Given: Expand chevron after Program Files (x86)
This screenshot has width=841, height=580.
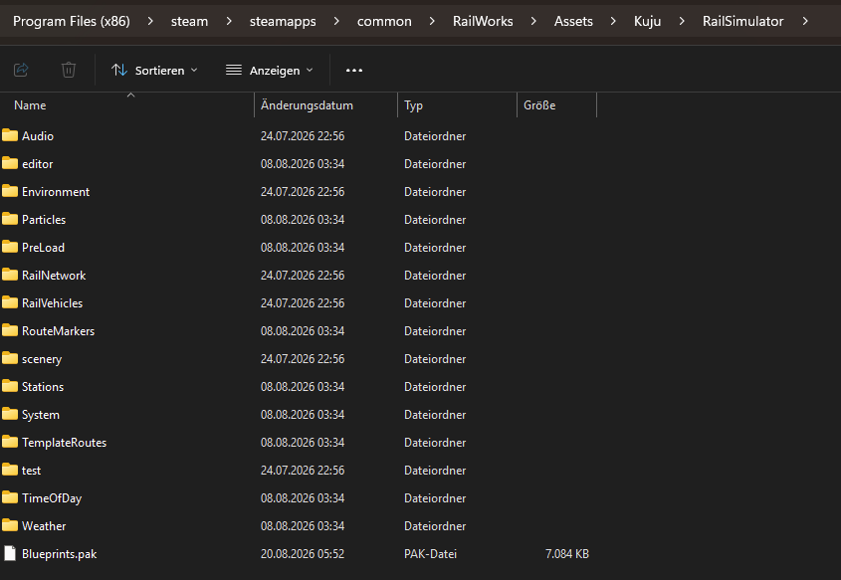Looking at the screenshot, I should tap(150, 21).
